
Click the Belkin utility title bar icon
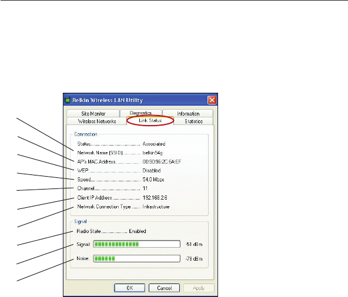tap(68, 100)
